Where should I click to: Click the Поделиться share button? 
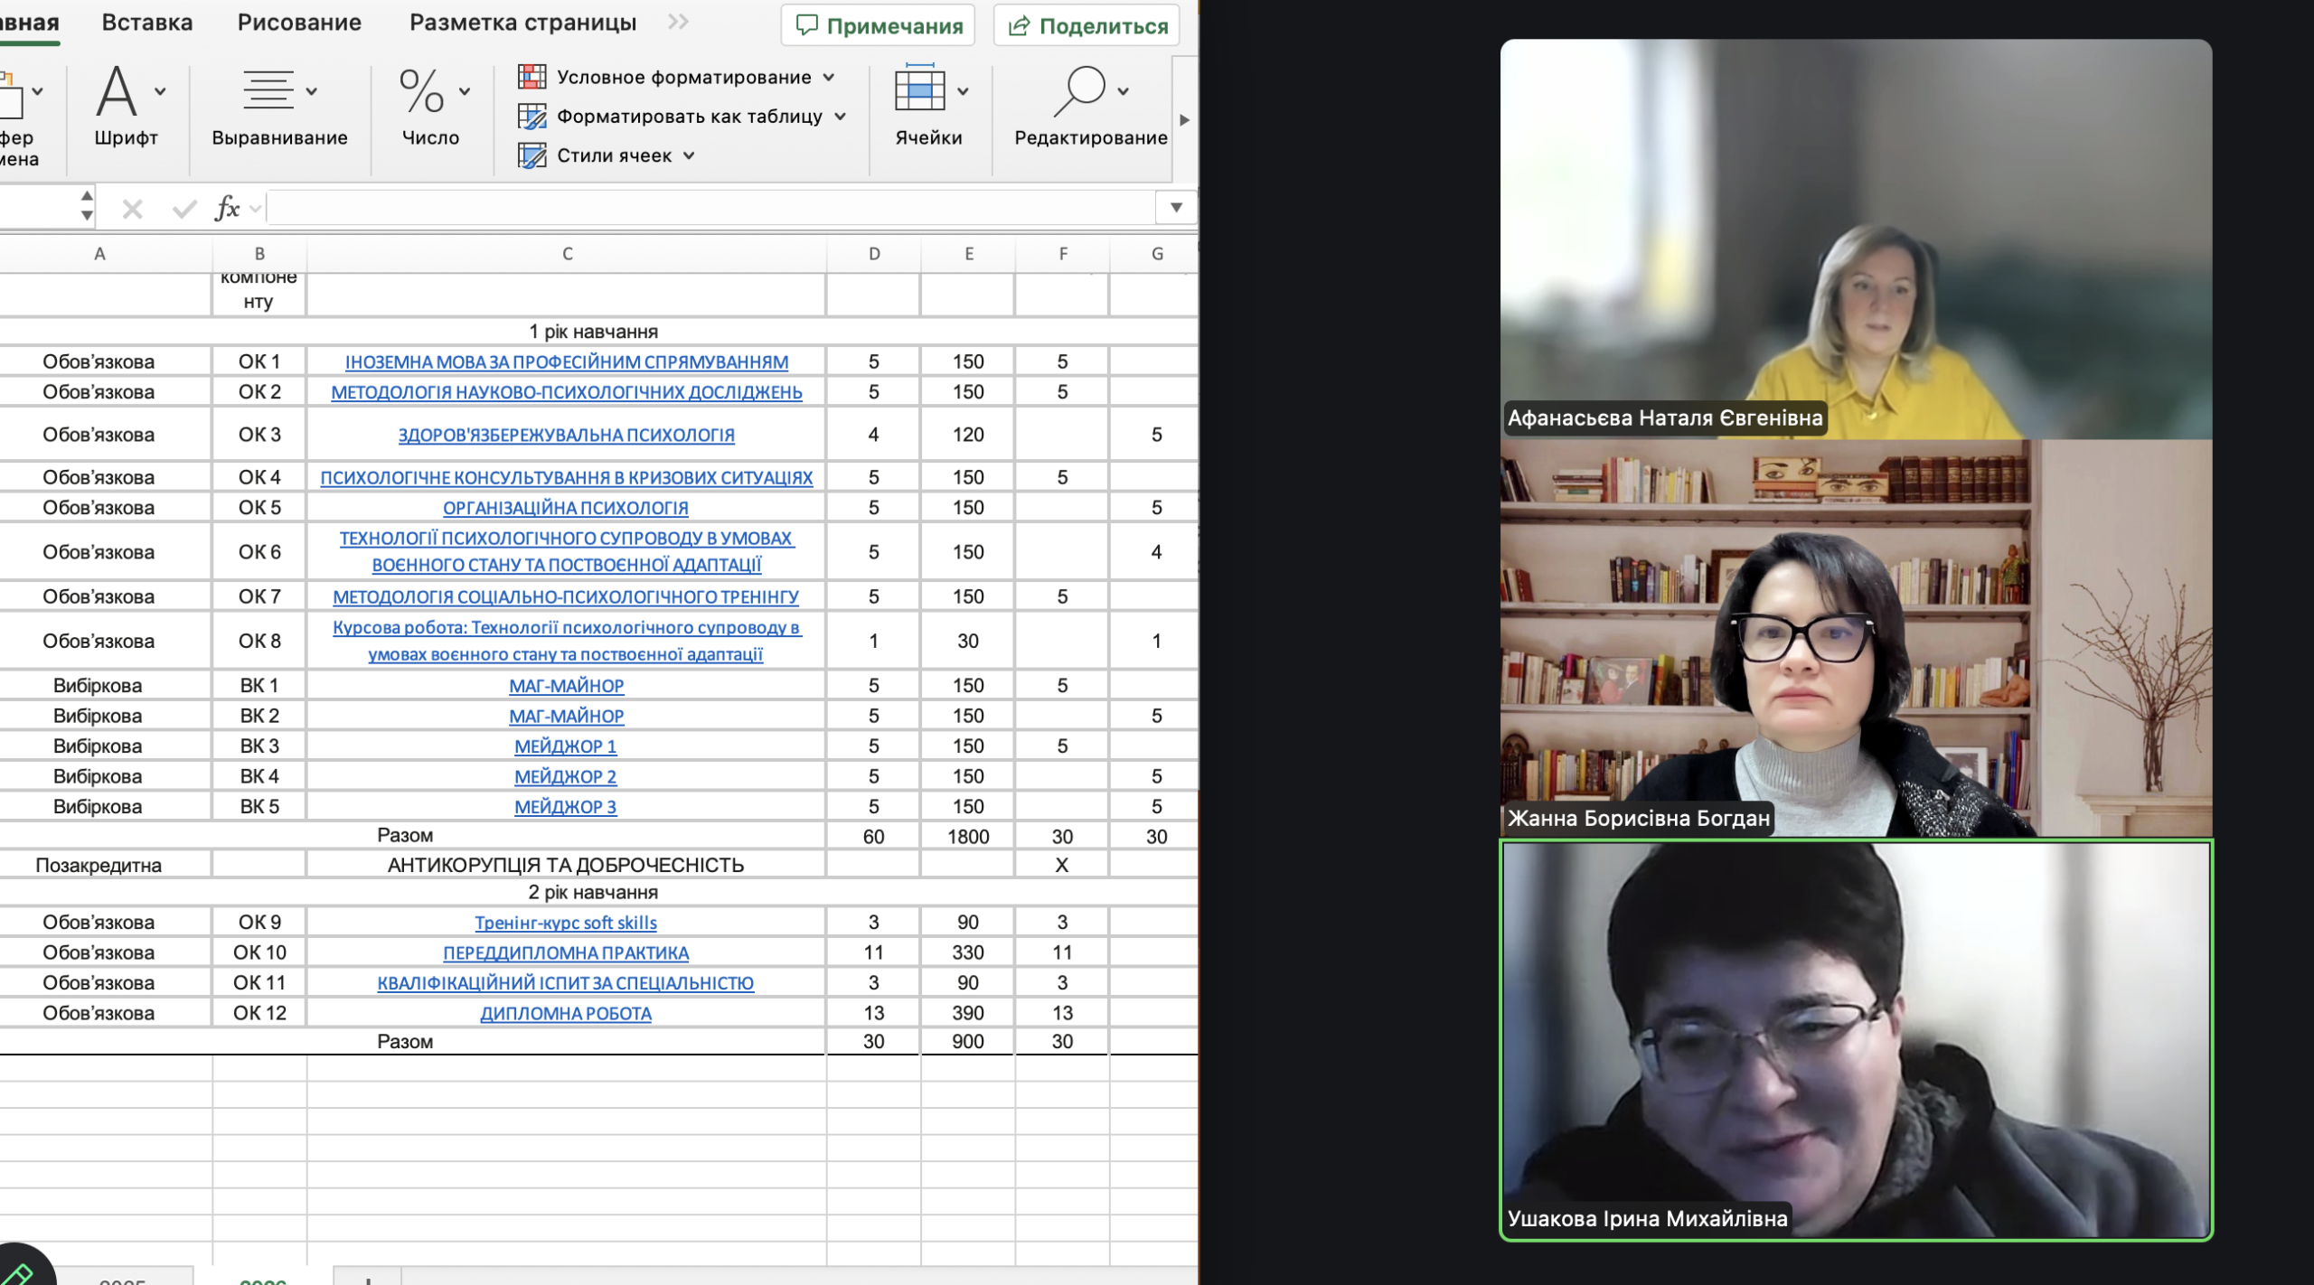coord(1086,25)
